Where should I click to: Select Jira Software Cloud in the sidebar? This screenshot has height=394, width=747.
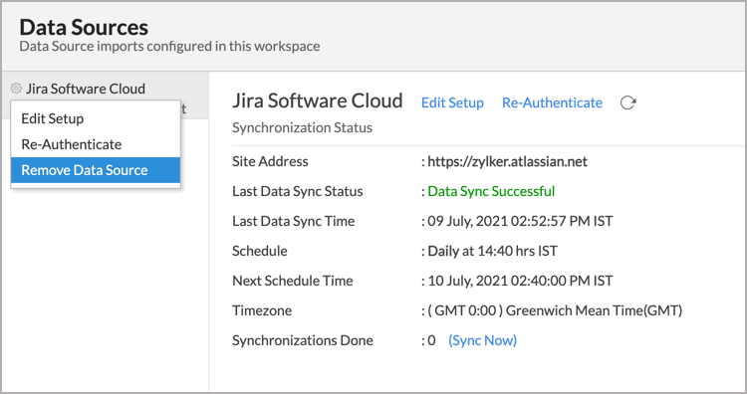pos(86,89)
